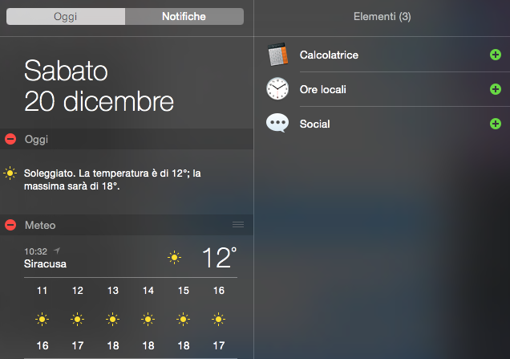Click the location arrow beside 10:32
Image resolution: width=510 pixels, height=359 pixels.
point(57,251)
